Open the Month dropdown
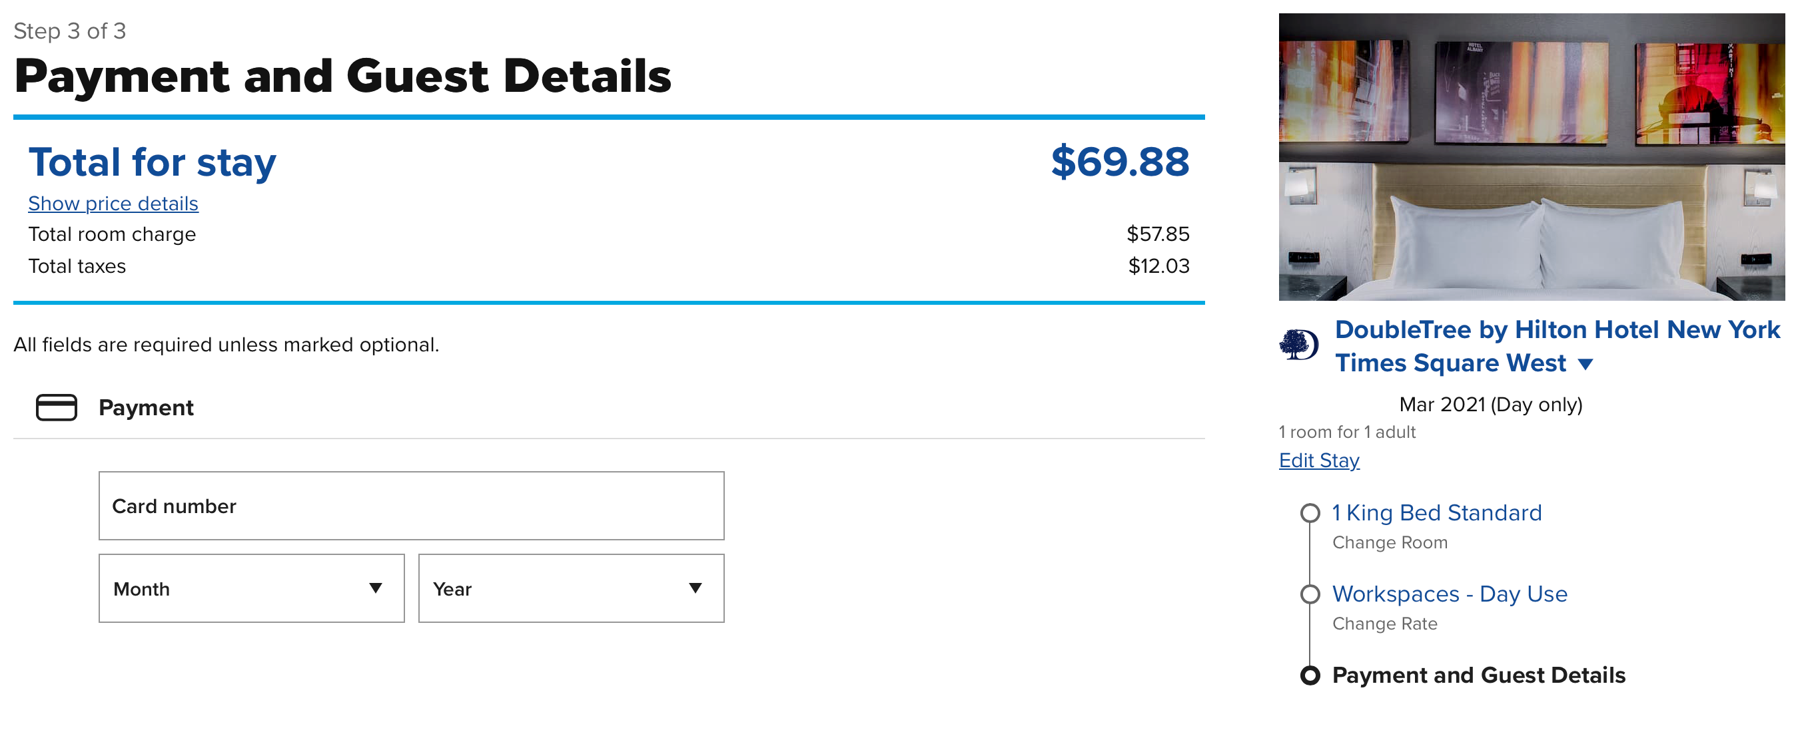The image size is (1796, 740). 251,588
